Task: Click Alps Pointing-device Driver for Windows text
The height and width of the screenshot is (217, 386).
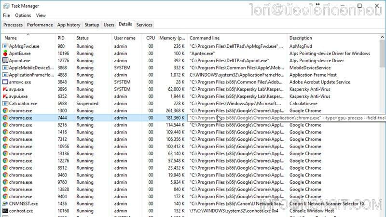Action: [330, 54]
